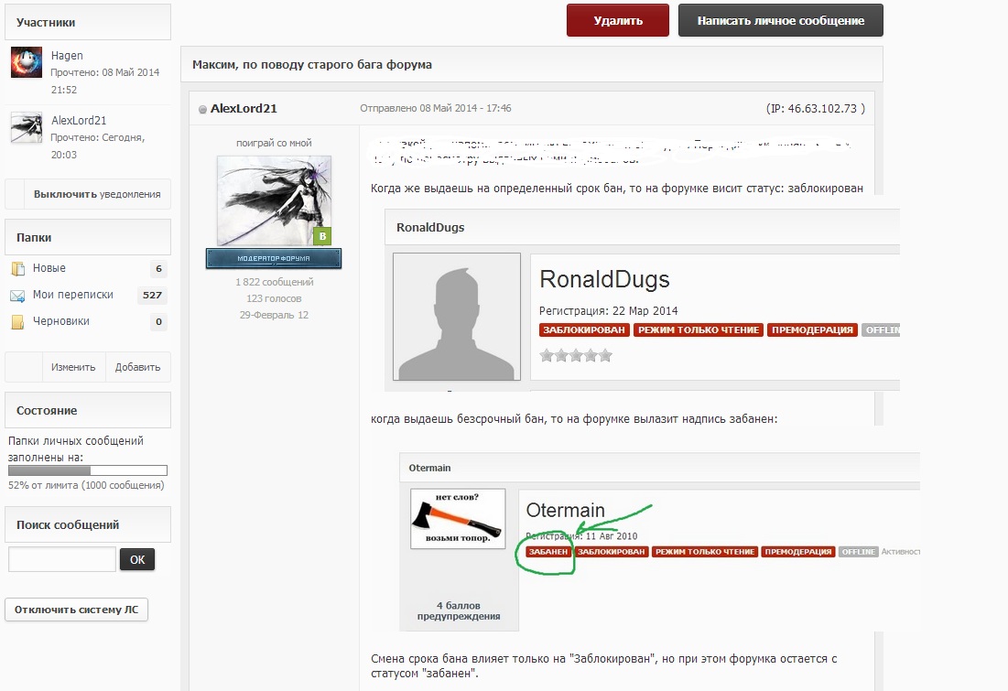1008x691 pixels.
Task: Click the green B badge on avatar
Action: [322, 236]
